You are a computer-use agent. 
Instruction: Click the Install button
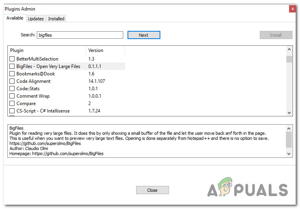[x=276, y=35]
